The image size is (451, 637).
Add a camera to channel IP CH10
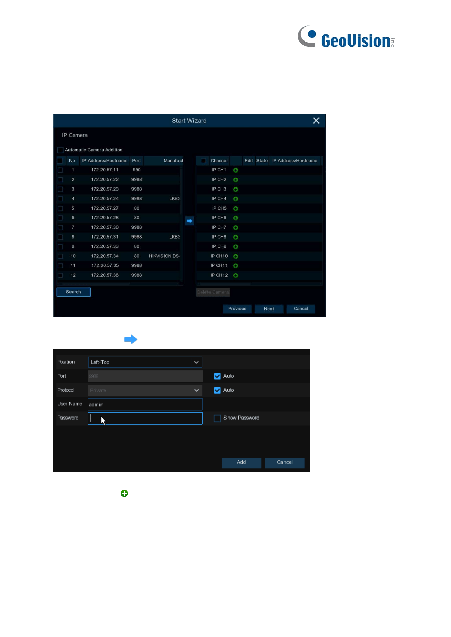click(x=235, y=256)
